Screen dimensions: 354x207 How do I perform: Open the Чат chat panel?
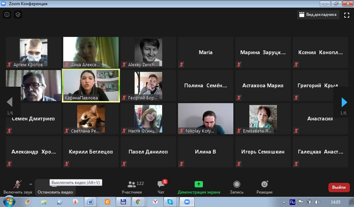tap(161, 187)
